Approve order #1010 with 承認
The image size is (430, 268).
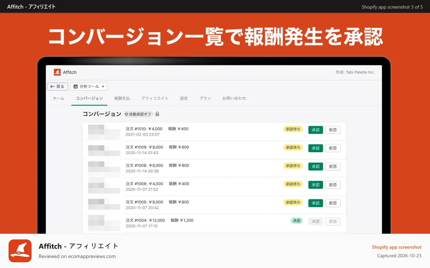316,130
